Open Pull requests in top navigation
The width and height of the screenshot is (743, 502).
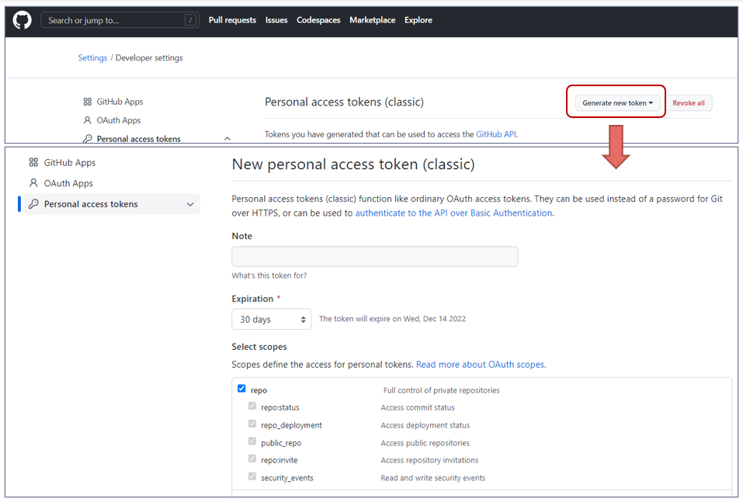pyautogui.click(x=232, y=20)
